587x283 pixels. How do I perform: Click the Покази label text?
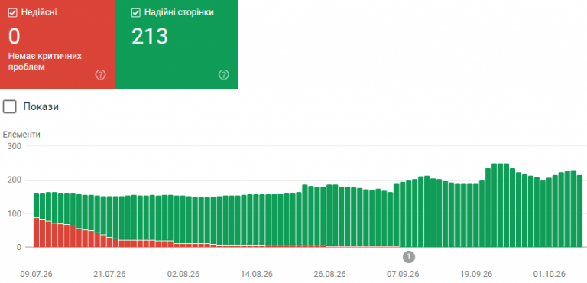[x=41, y=107]
